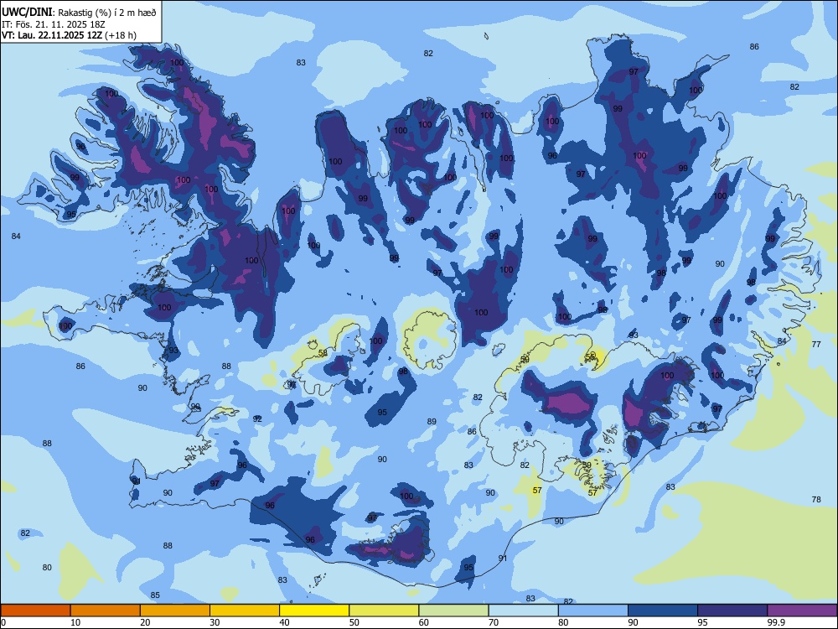The width and height of the screenshot is (838, 629).
Task: Select the 20–30 amber legend swatch
Action: click(x=175, y=611)
